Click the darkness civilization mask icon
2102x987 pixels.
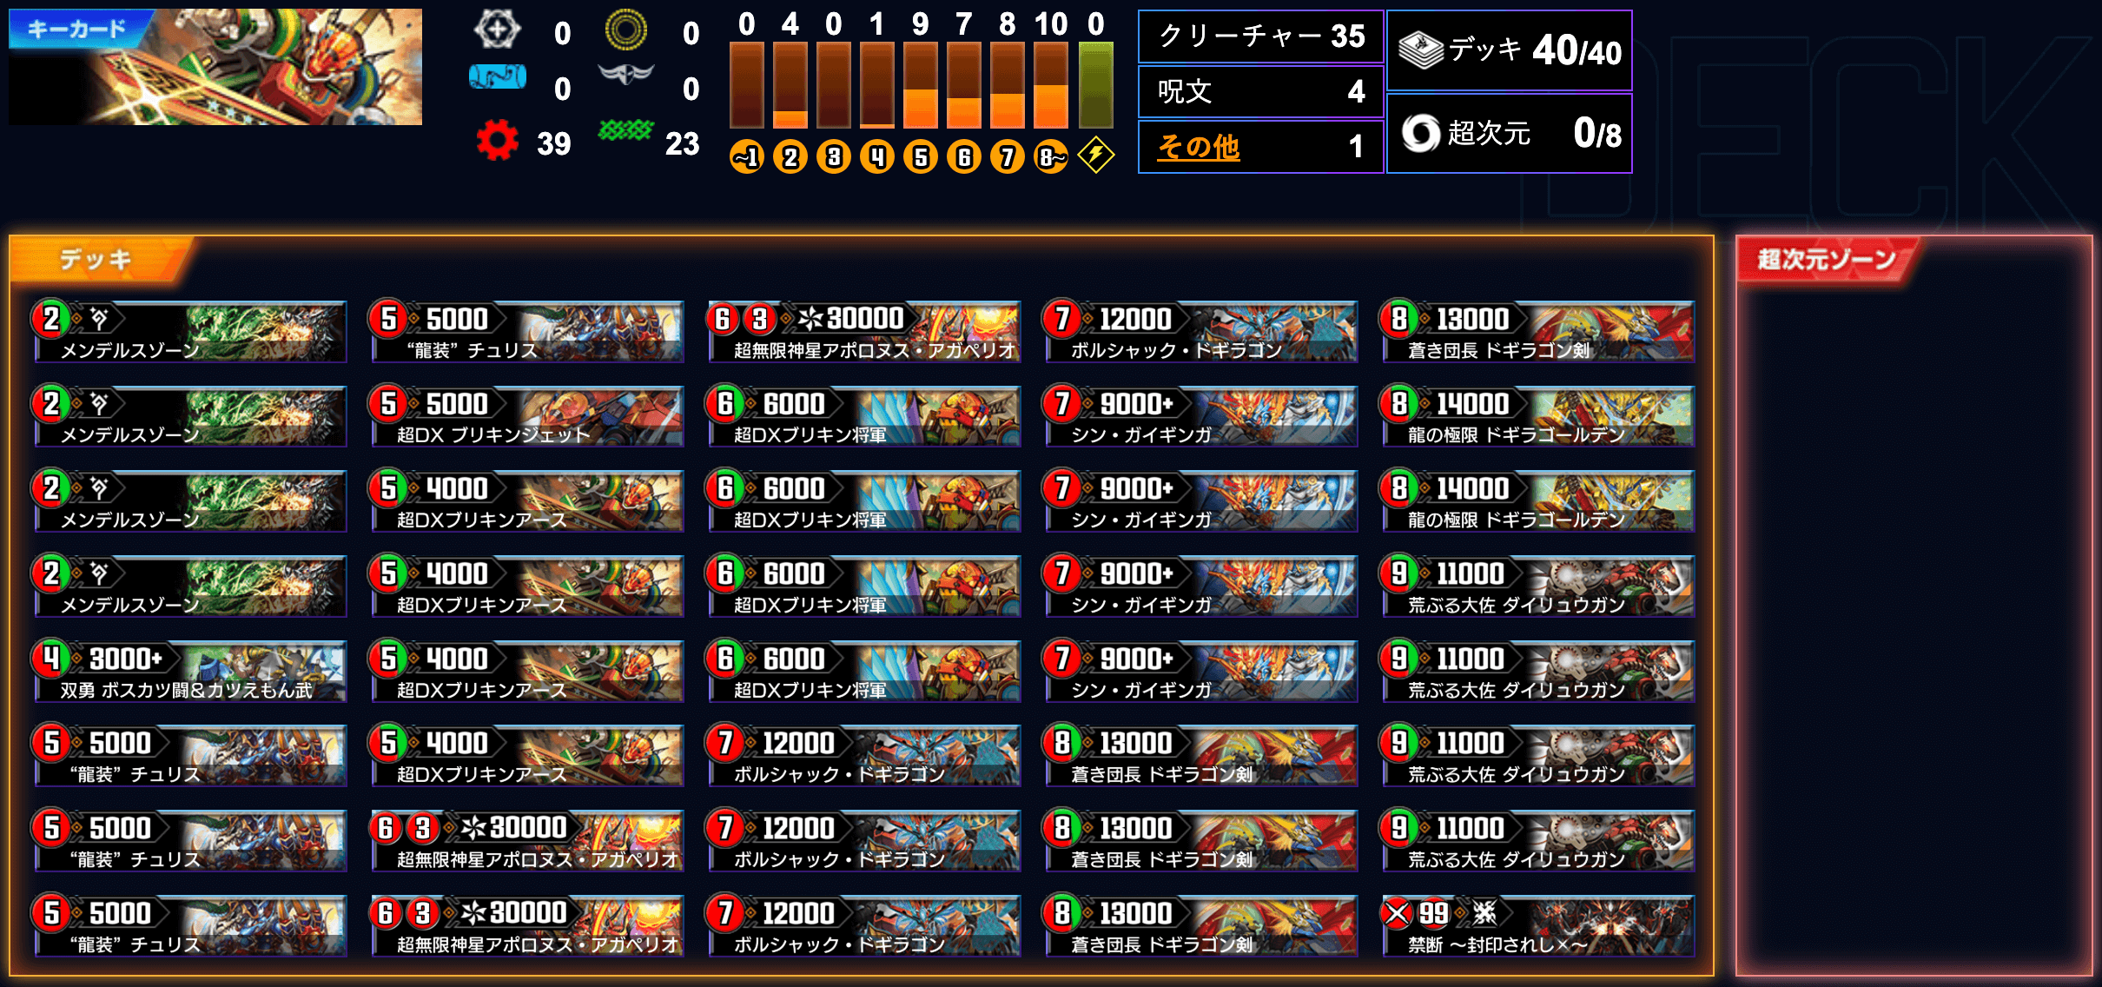coord(626,75)
